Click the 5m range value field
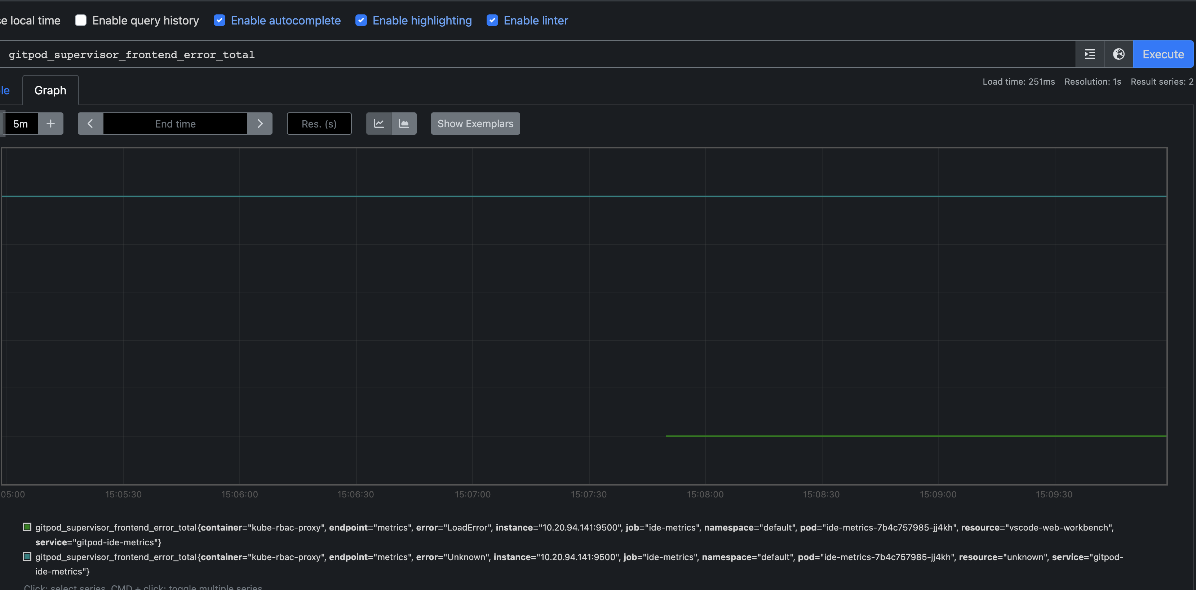The width and height of the screenshot is (1196, 590). pyautogui.click(x=21, y=124)
